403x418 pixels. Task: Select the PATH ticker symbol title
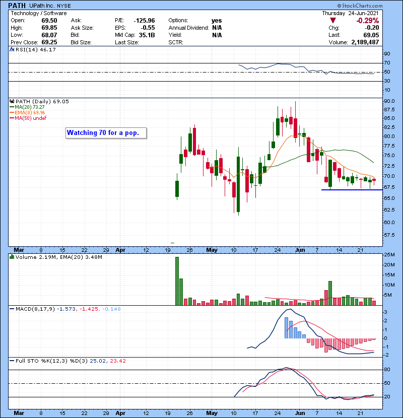17,6
